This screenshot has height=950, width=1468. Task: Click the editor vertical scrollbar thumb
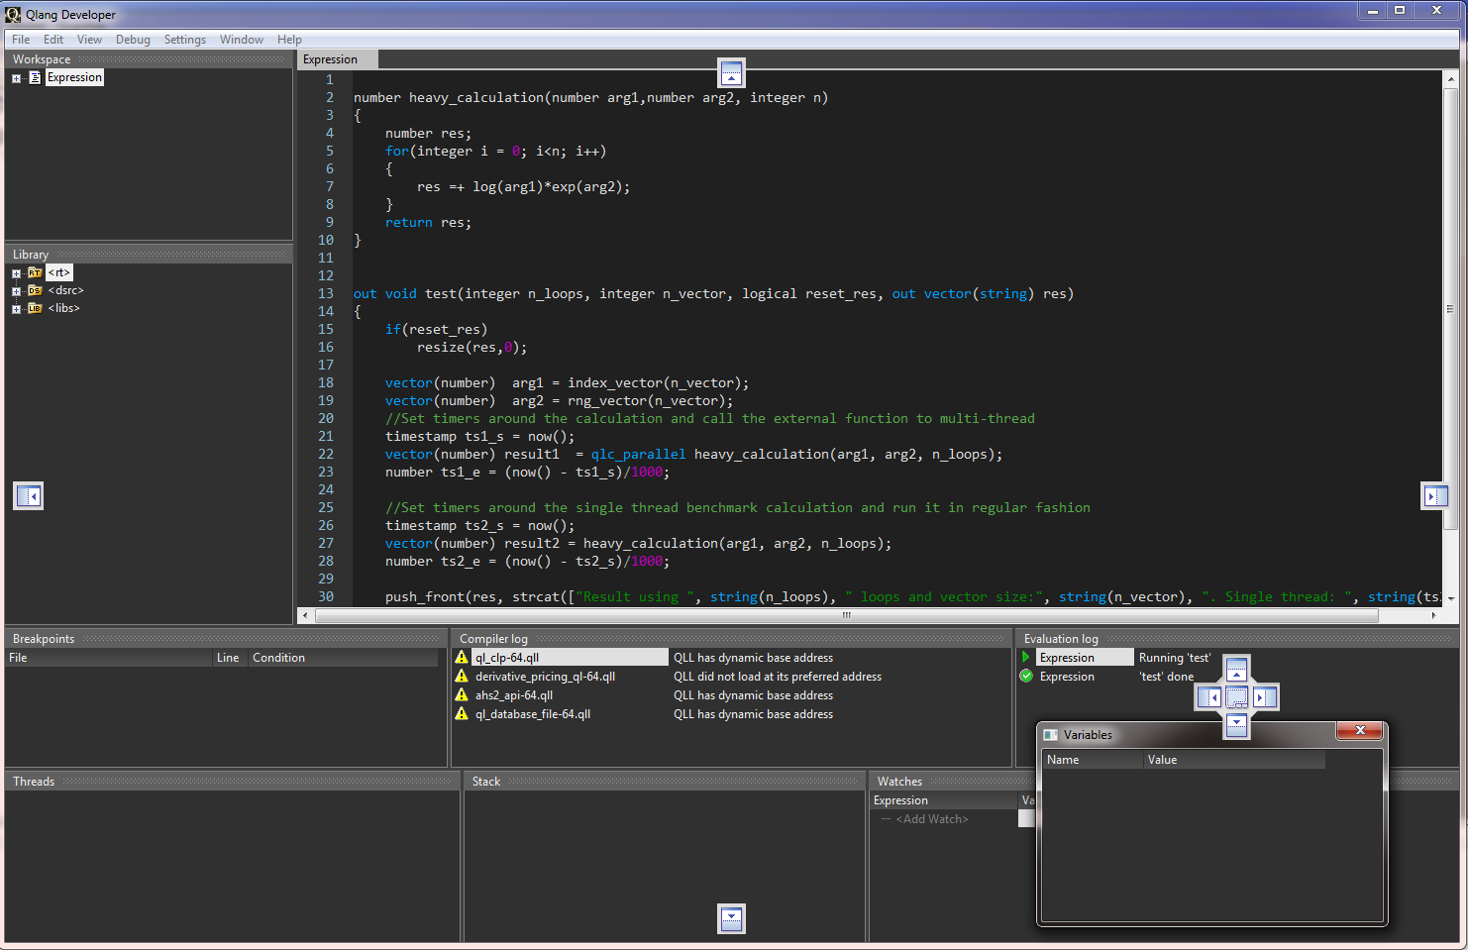[1450, 309]
